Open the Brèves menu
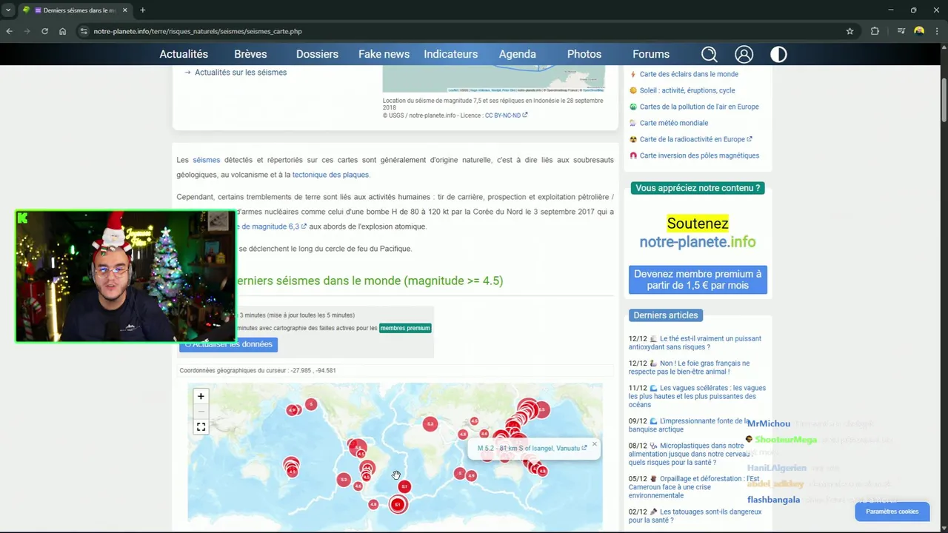The height and width of the screenshot is (533, 948). click(x=250, y=54)
